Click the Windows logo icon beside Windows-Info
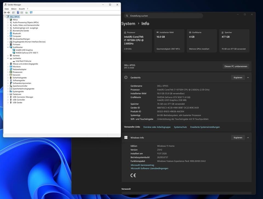The width and height of the screenshot is (263, 199). pyautogui.click(x=126, y=138)
